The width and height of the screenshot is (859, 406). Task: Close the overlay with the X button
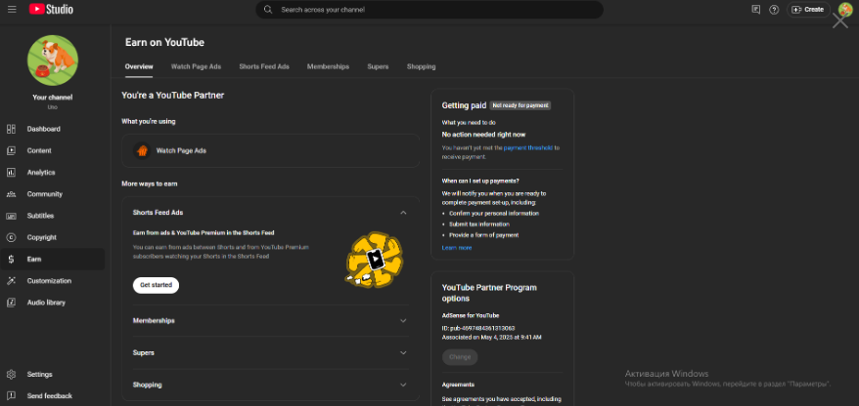pyautogui.click(x=840, y=20)
